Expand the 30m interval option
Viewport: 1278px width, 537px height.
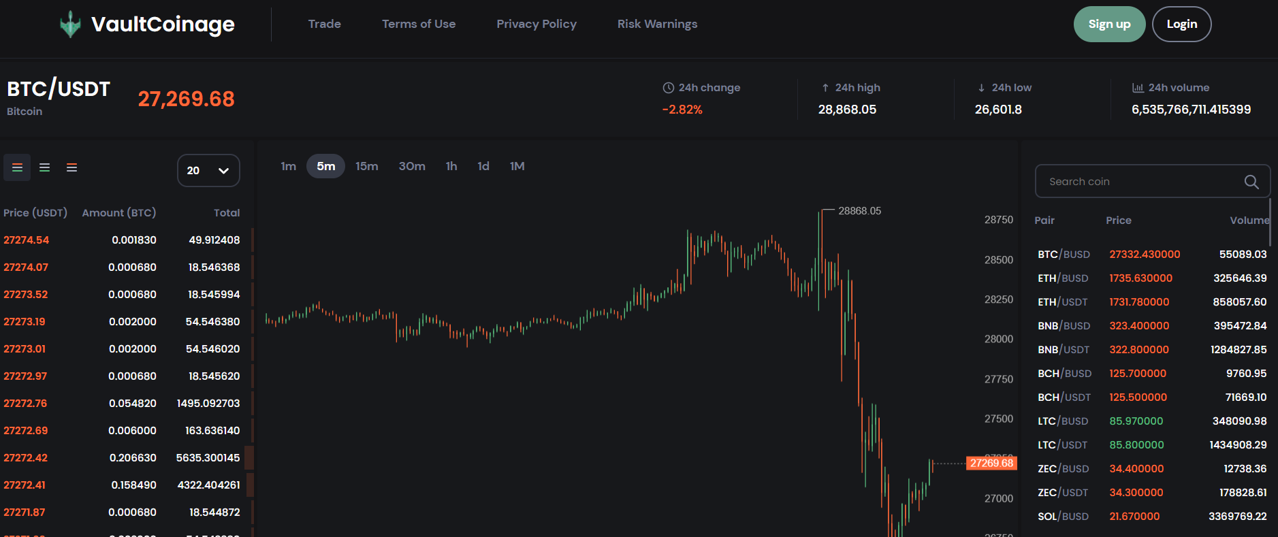pos(412,165)
